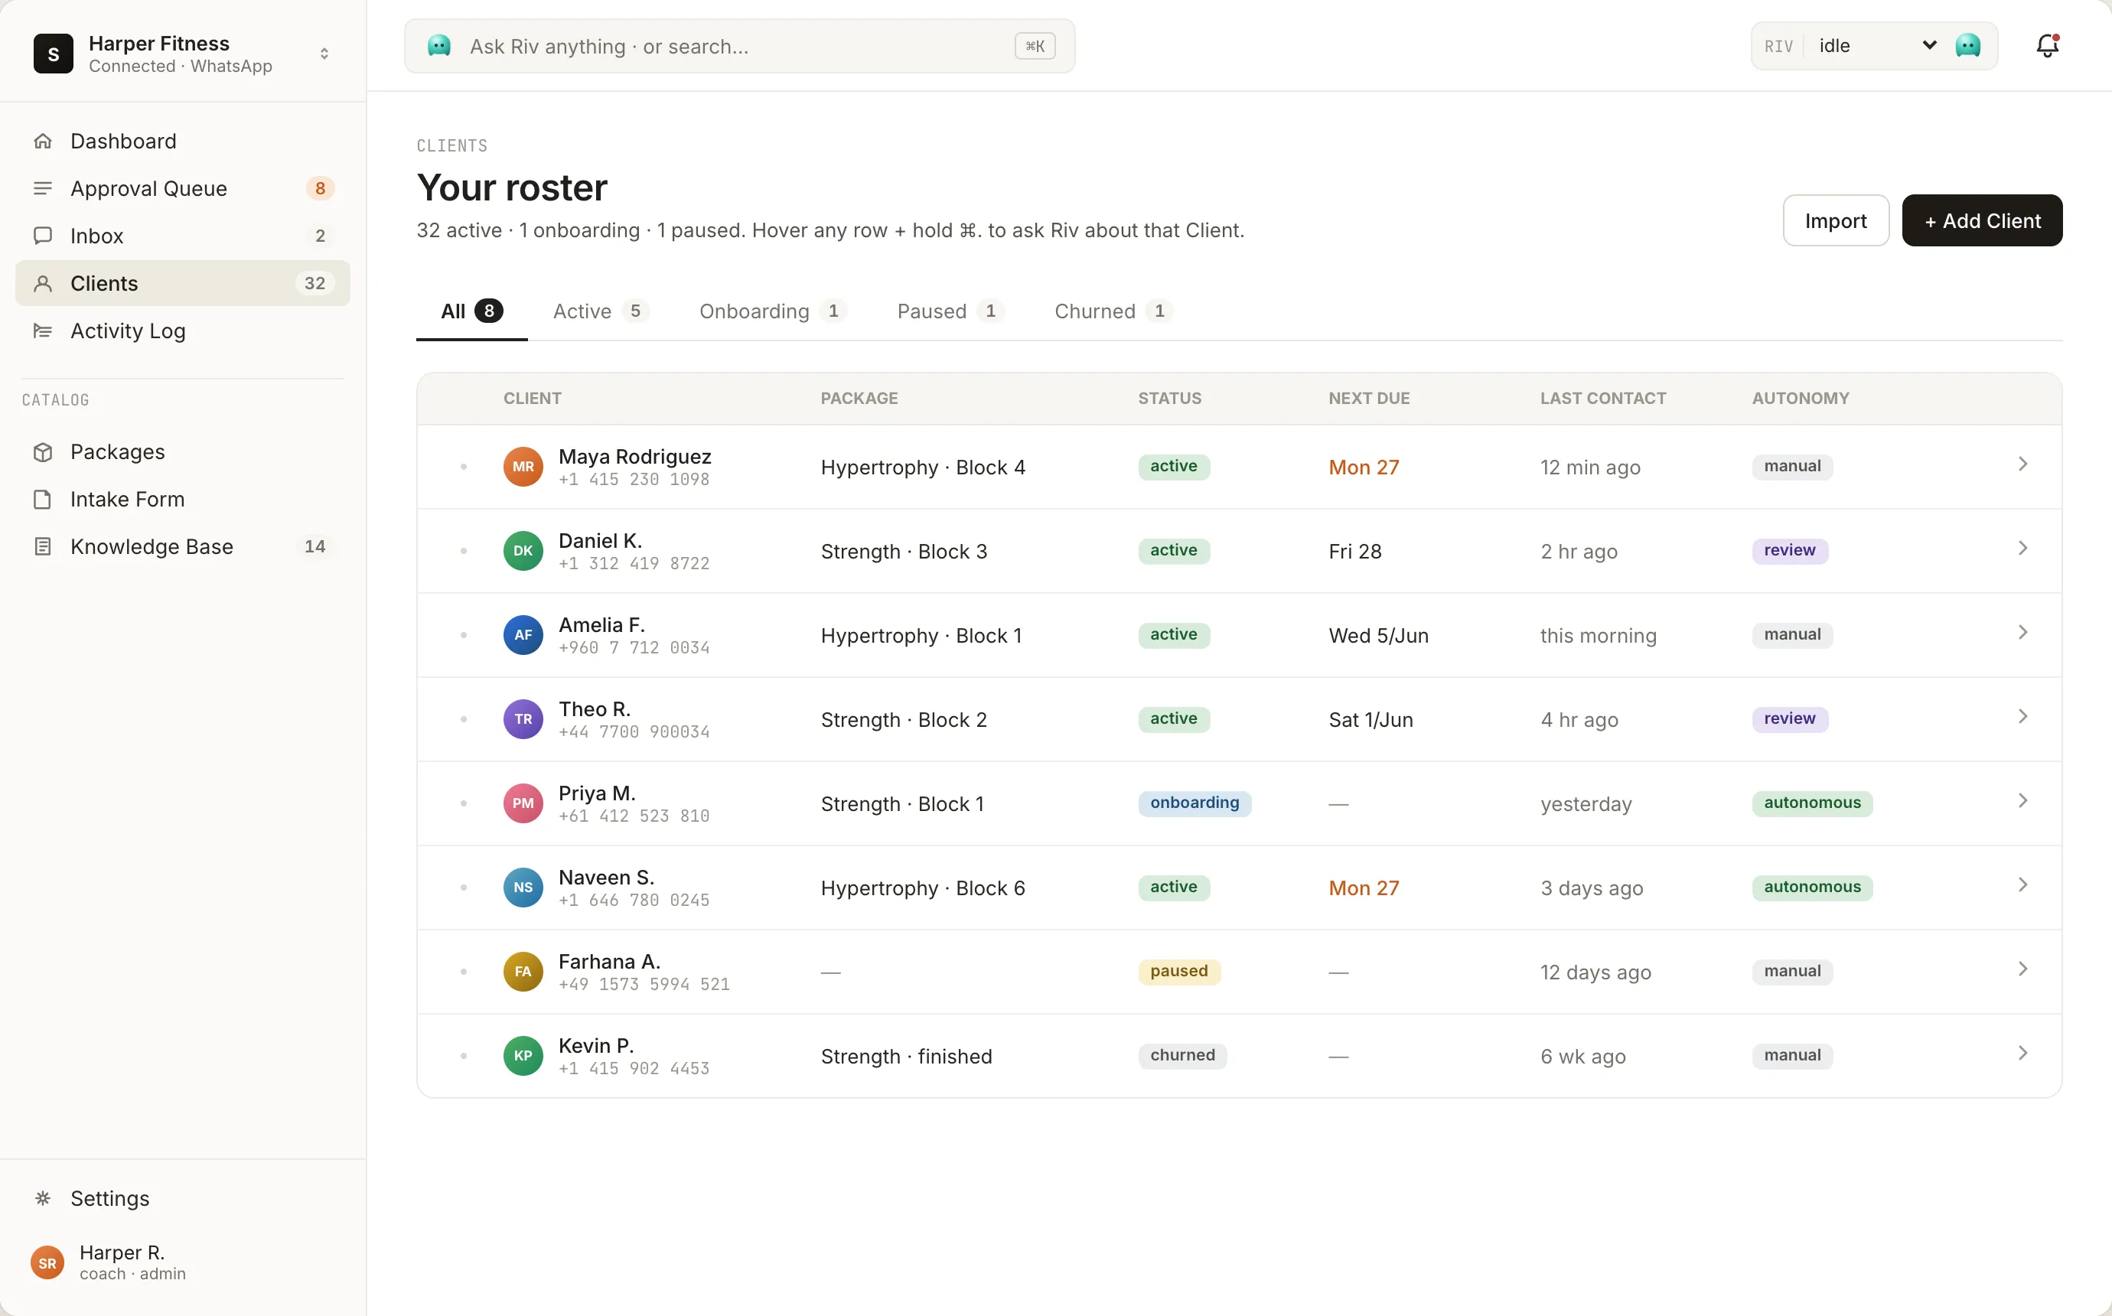Click the churned status badge
The image size is (2112, 1316).
tap(1181, 1056)
